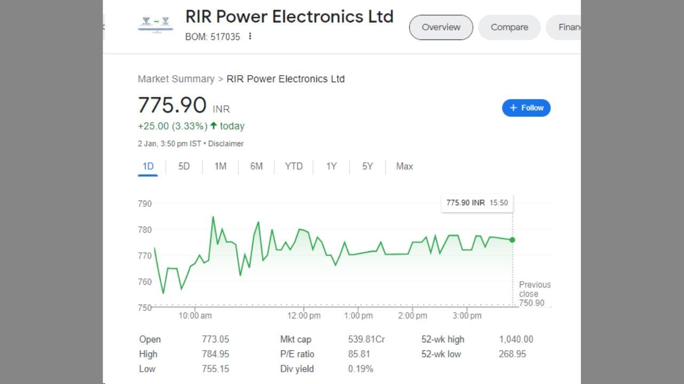684x384 pixels.
Task: Click the High value 784.95
Action: tap(215, 354)
